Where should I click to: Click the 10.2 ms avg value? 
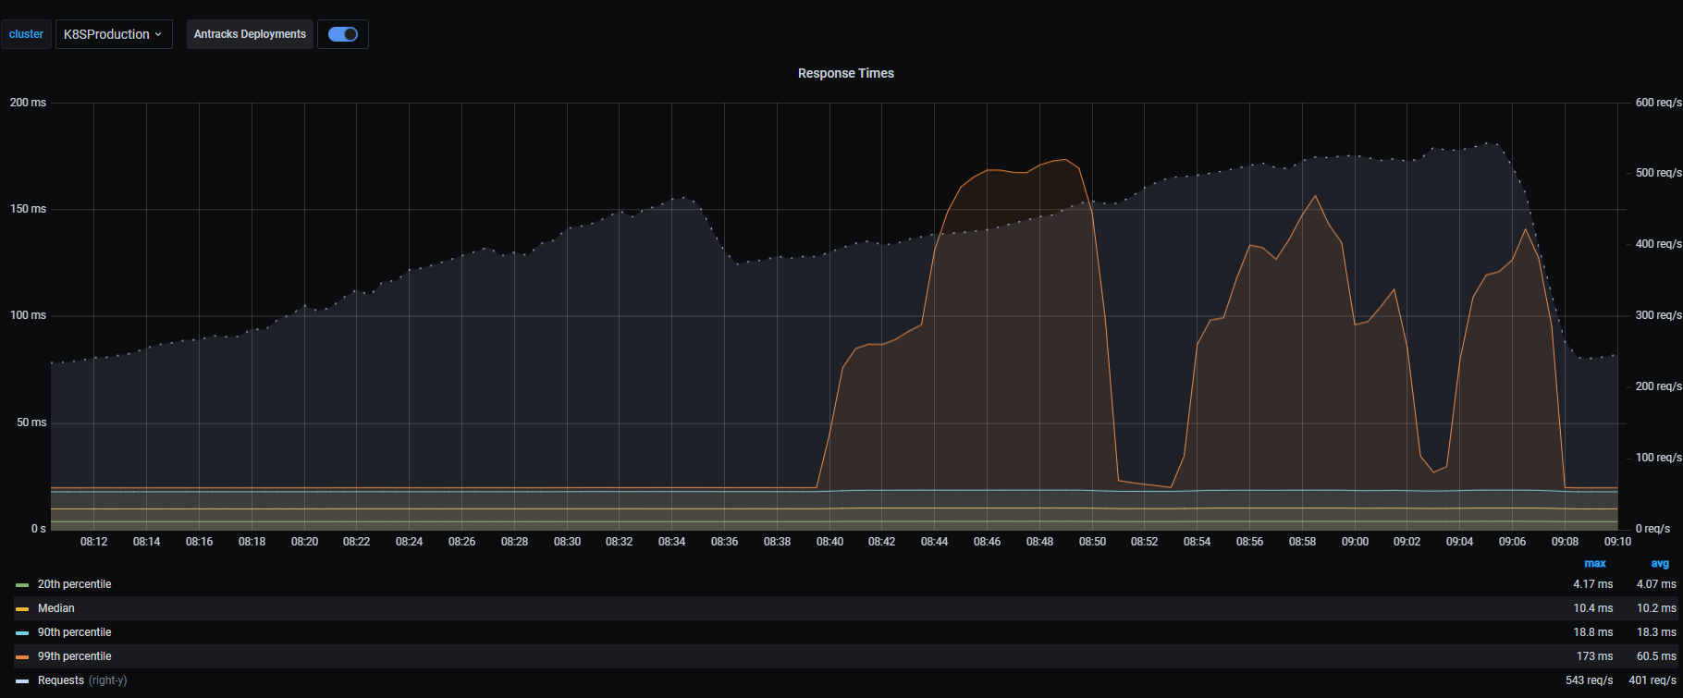[x=1656, y=608]
